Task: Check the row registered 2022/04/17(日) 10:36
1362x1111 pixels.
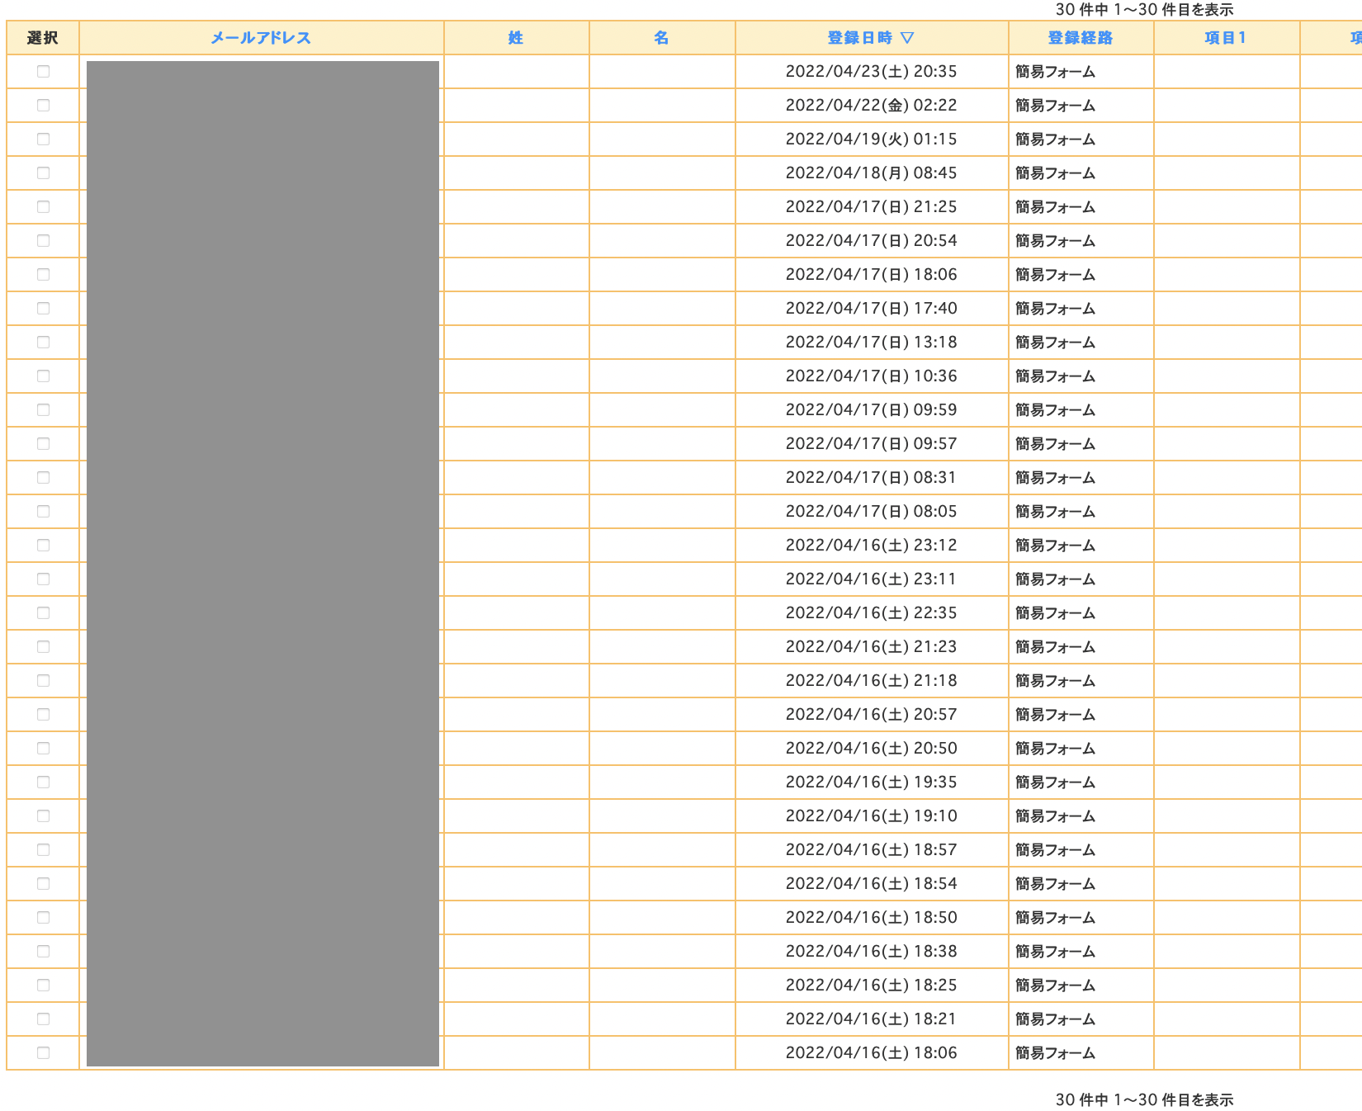Action: (44, 376)
